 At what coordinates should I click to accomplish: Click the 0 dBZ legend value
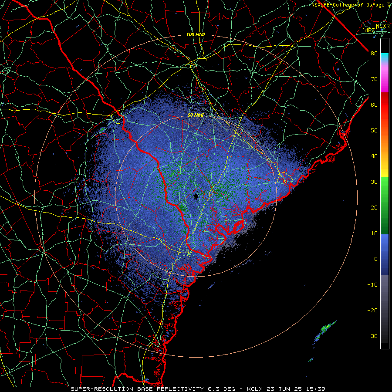coord(376,259)
